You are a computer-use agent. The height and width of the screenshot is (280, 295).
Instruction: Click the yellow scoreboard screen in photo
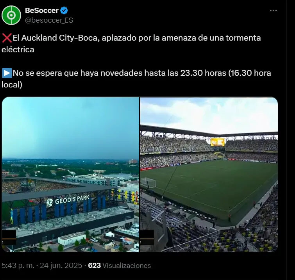[218, 142]
